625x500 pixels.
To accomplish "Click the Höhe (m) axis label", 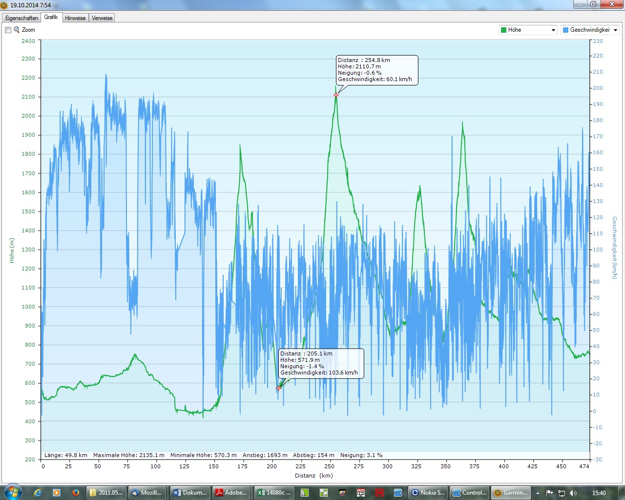I will click(12, 250).
